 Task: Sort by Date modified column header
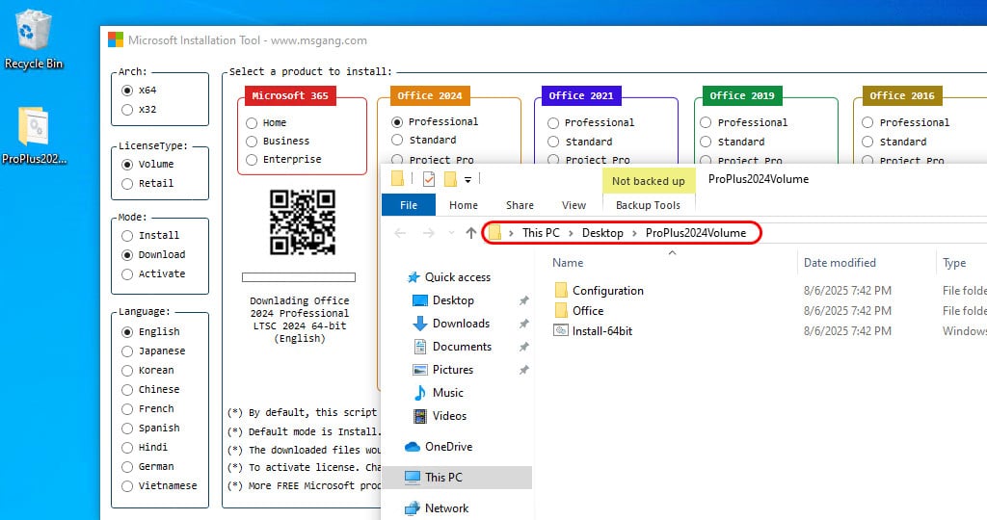[x=840, y=263]
